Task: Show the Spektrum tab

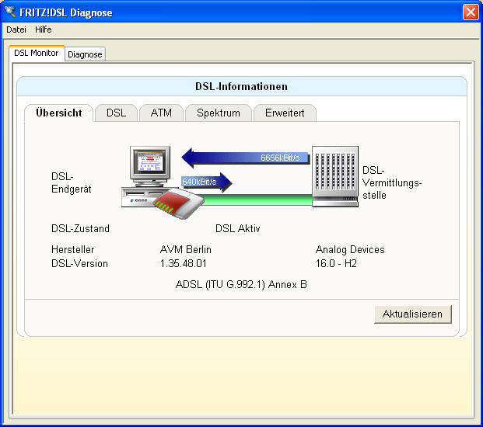Action: (219, 113)
